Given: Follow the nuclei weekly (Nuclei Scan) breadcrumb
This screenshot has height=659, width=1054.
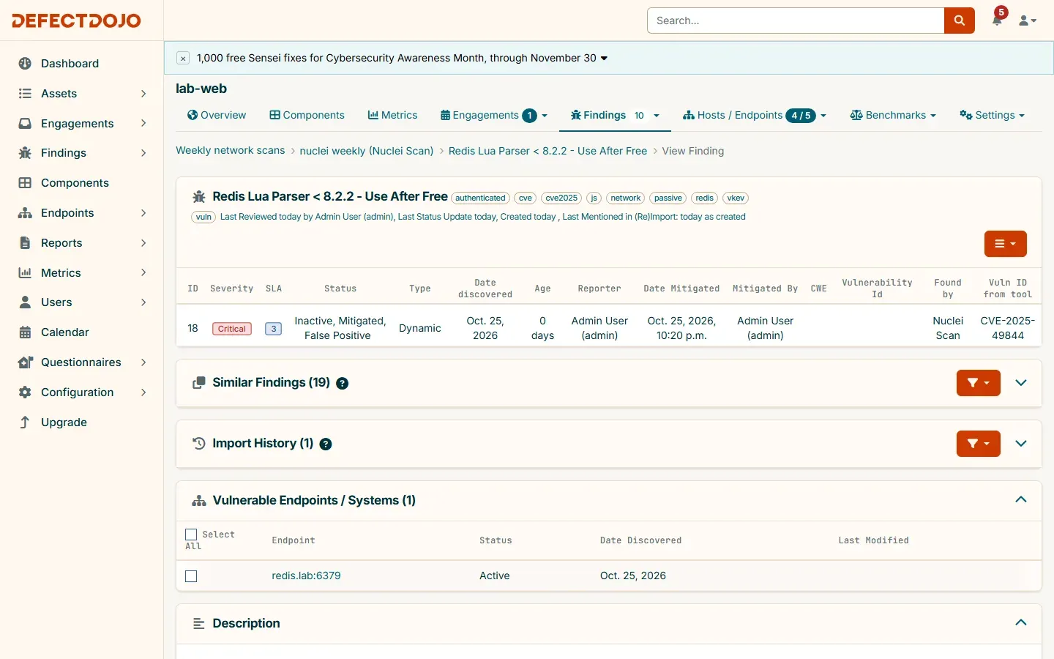Looking at the screenshot, I should click(367, 152).
